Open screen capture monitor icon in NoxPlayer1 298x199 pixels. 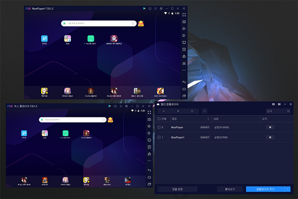click(184, 42)
